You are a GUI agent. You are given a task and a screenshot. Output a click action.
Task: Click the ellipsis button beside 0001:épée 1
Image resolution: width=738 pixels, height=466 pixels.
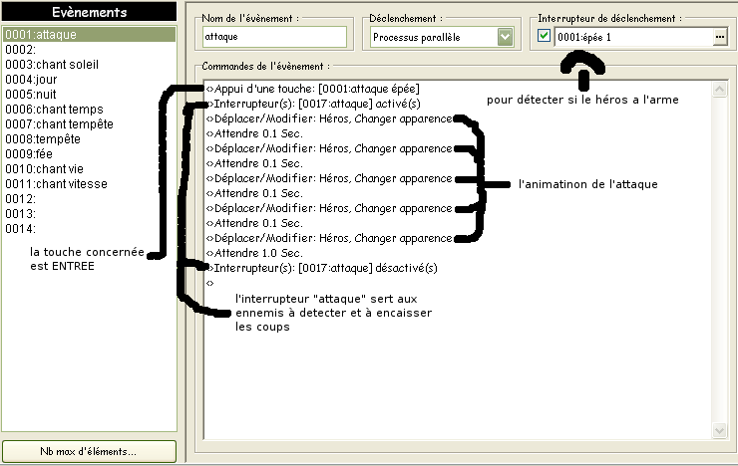pyautogui.click(x=720, y=37)
